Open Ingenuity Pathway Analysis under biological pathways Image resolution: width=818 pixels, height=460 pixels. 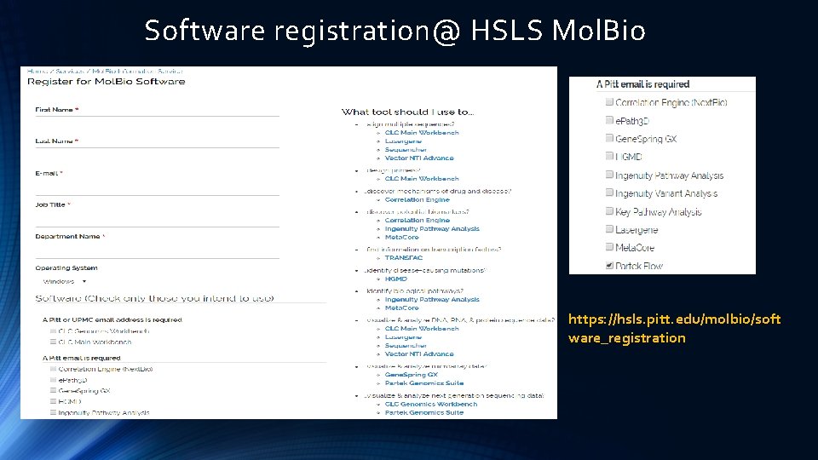(x=432, y=299)
